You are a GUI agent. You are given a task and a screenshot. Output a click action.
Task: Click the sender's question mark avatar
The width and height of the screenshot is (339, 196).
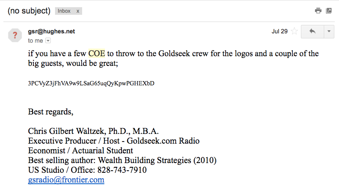click(x=15, y=35)
